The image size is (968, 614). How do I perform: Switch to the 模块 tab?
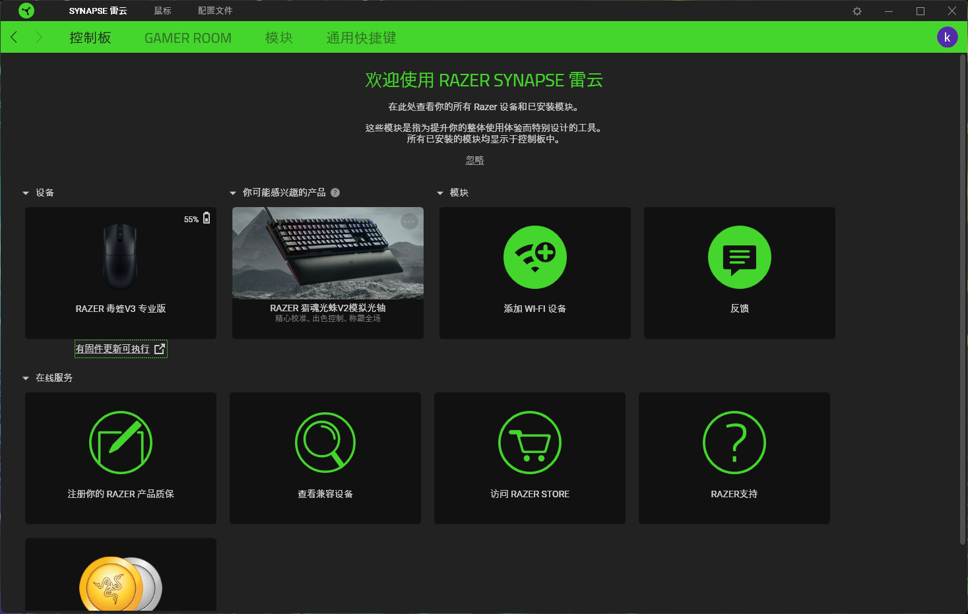click(279, 38)
